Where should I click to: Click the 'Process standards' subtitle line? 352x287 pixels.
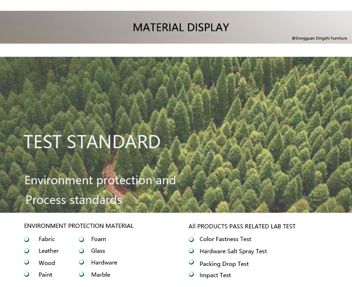tap(74, 200)
